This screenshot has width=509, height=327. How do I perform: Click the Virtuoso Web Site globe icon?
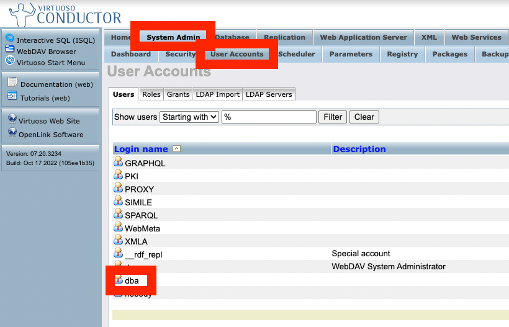[x=12, y=119]
